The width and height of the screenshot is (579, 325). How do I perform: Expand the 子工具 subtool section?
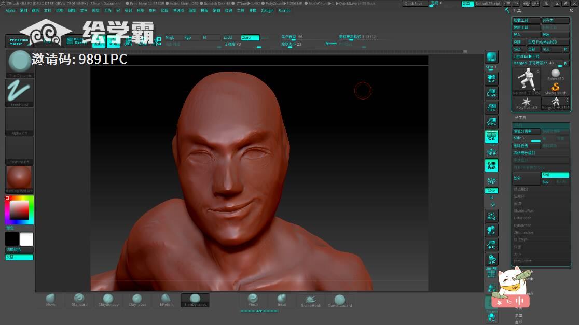tap(520, 117)
